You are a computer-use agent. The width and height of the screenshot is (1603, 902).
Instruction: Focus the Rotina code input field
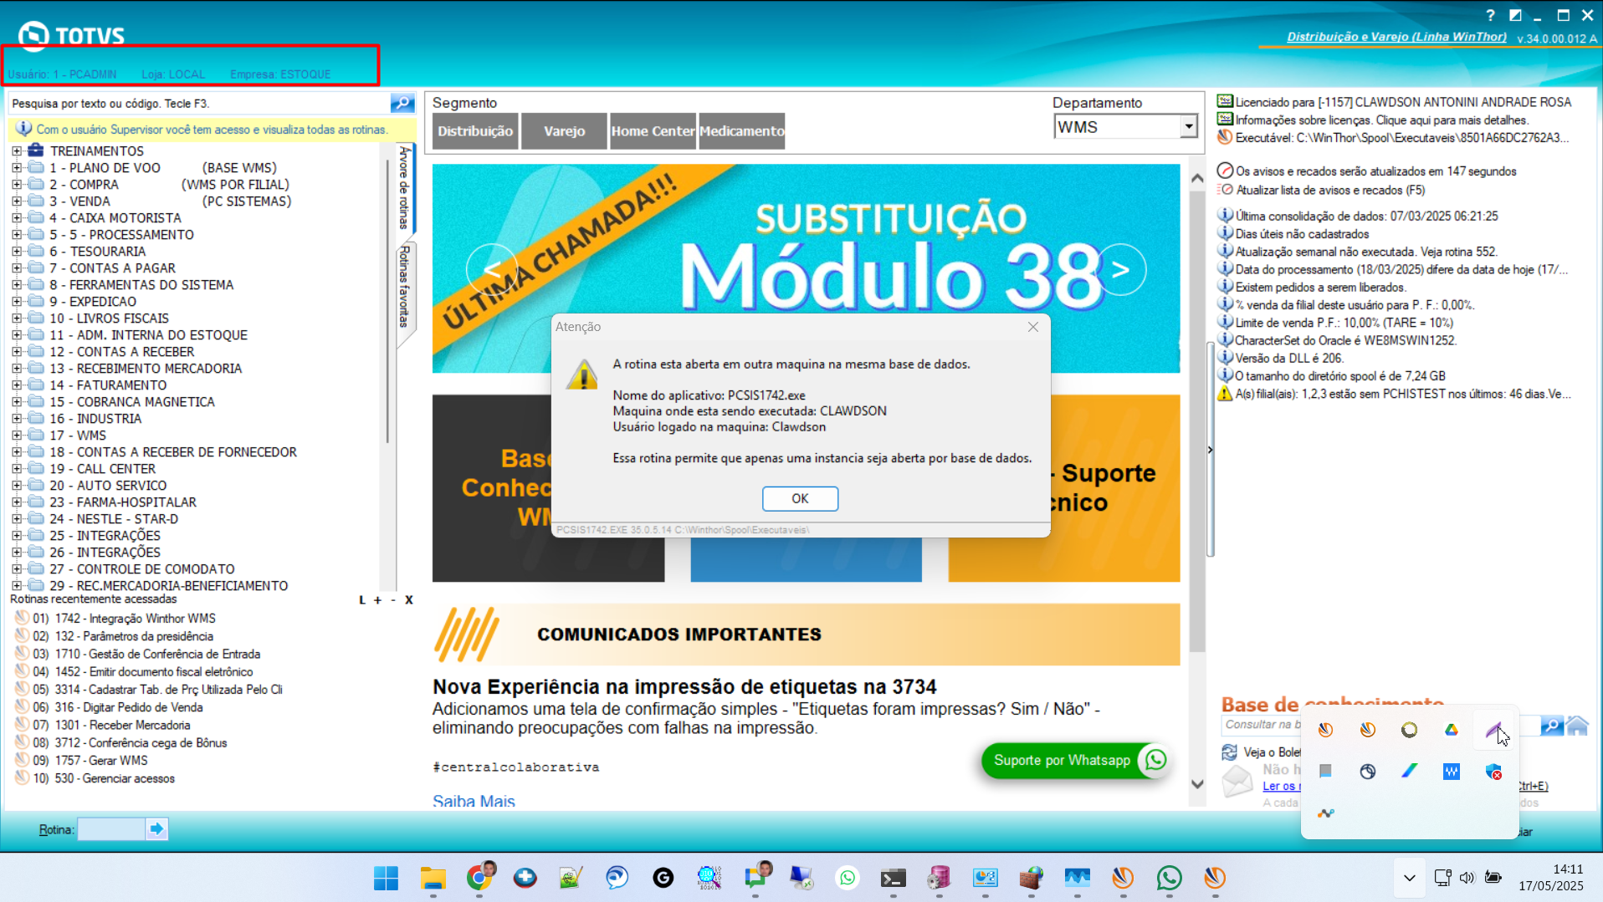tap(111, 829)
